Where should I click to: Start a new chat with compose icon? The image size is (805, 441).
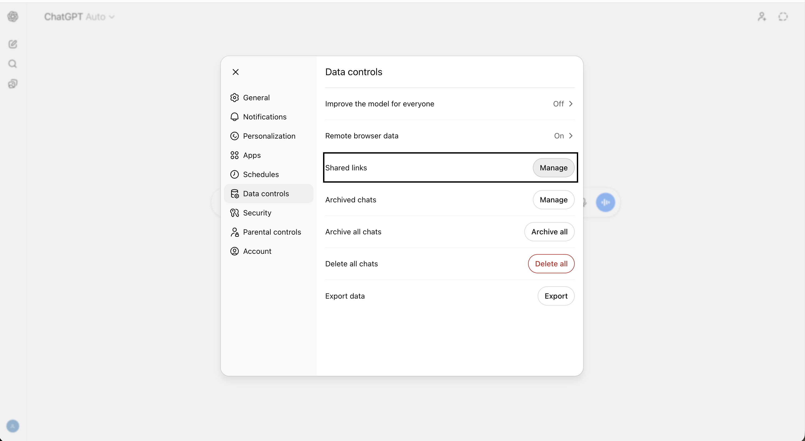[13, 44]
